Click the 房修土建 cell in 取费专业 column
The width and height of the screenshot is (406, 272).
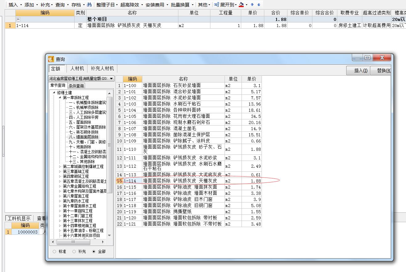tap(350, 26)
